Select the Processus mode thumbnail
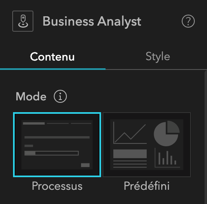 click(x=57, y=145)
